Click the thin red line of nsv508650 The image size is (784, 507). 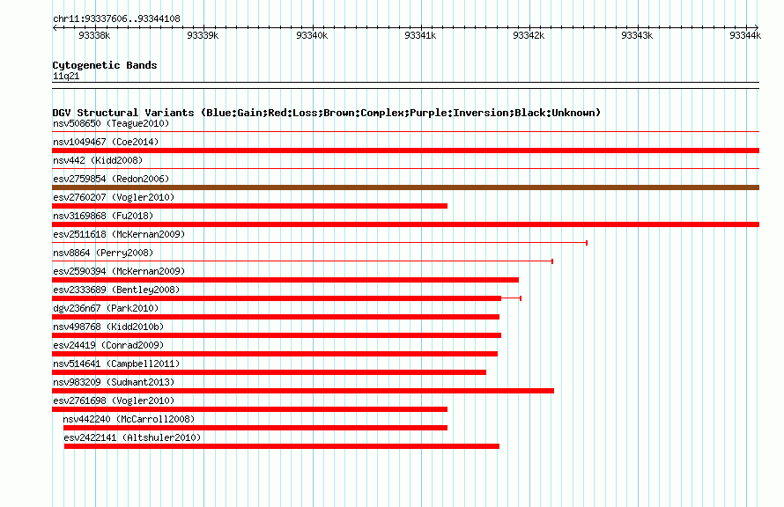405,132
